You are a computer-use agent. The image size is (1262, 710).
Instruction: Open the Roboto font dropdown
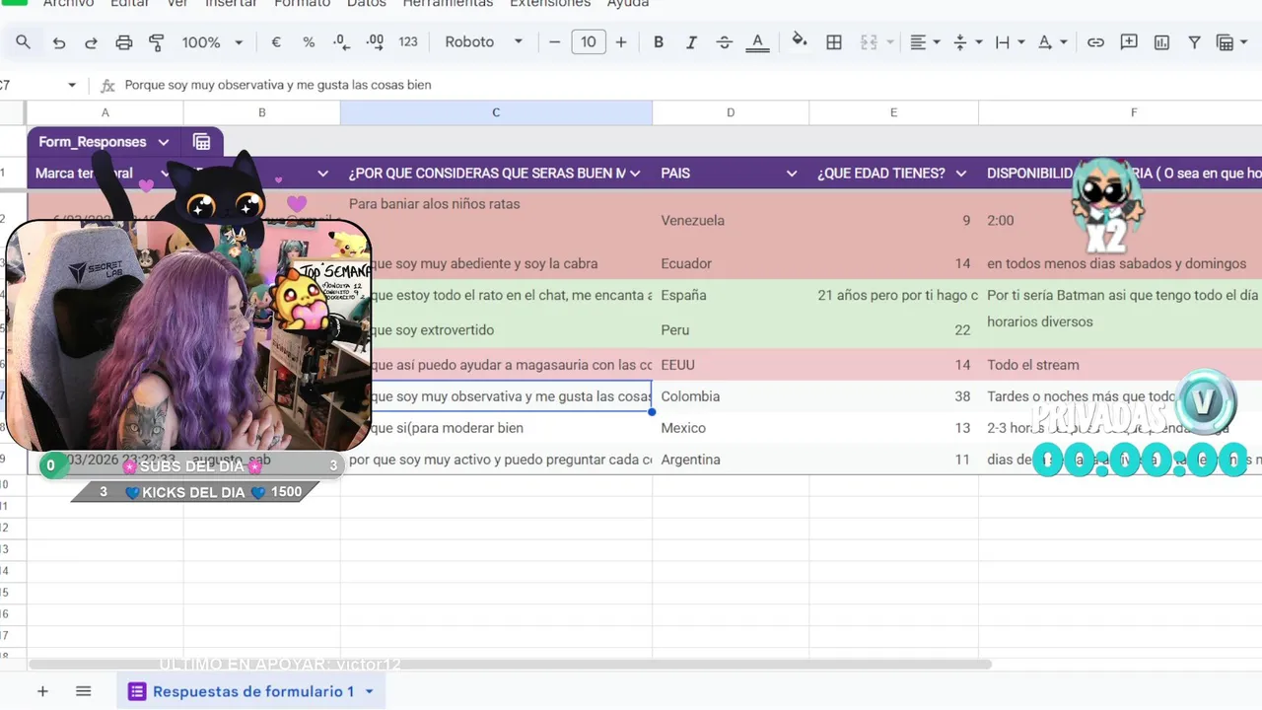483,42
